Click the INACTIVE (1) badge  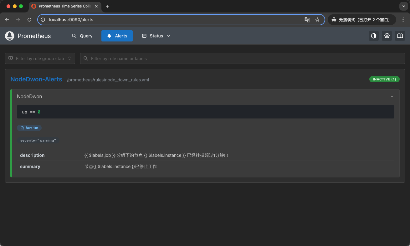pos(384,79)
